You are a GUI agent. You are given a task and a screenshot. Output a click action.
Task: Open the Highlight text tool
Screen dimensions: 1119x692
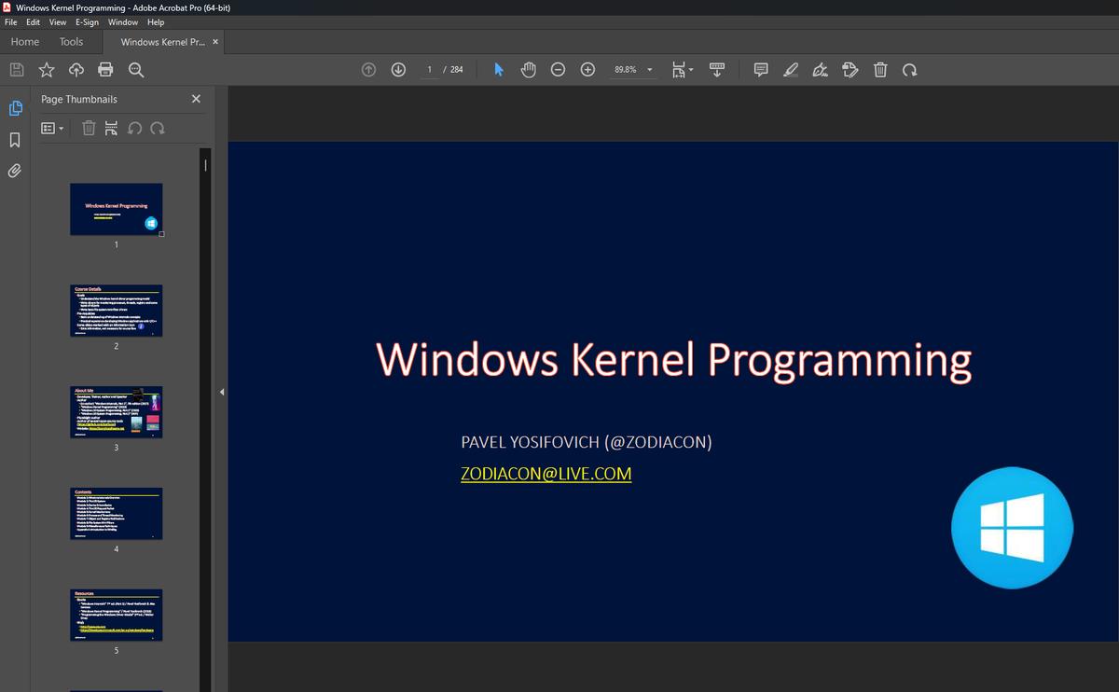point(791,70)
